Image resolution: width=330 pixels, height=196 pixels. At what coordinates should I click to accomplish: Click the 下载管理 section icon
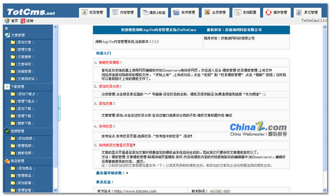coord(7,87)
